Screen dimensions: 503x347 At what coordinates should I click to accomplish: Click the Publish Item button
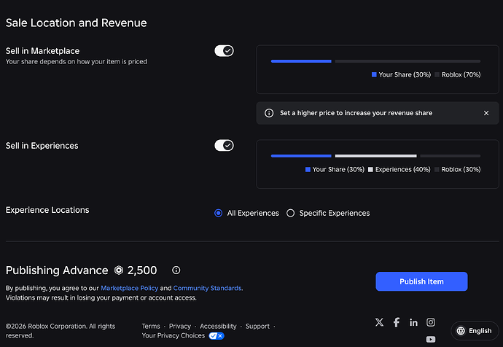pyautogui.click(x=421, y=281)
